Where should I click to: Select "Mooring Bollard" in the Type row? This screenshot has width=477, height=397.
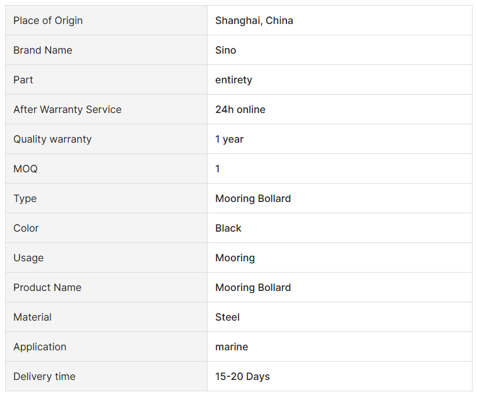tap(252, 198)
